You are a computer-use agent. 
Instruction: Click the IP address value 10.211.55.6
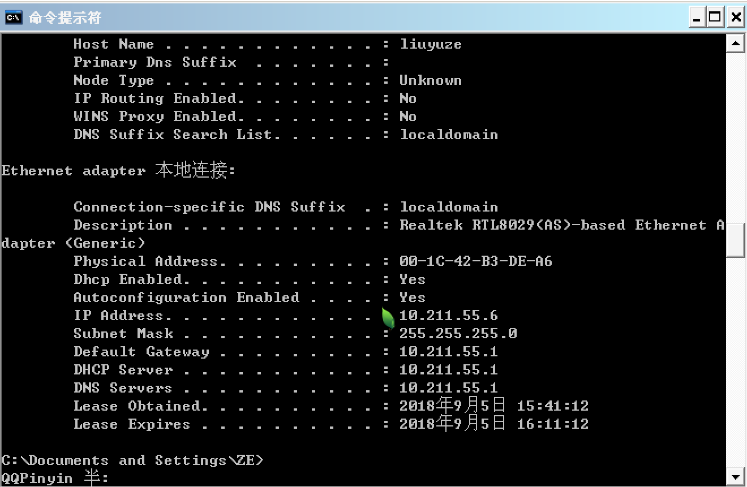pos(449,316)
